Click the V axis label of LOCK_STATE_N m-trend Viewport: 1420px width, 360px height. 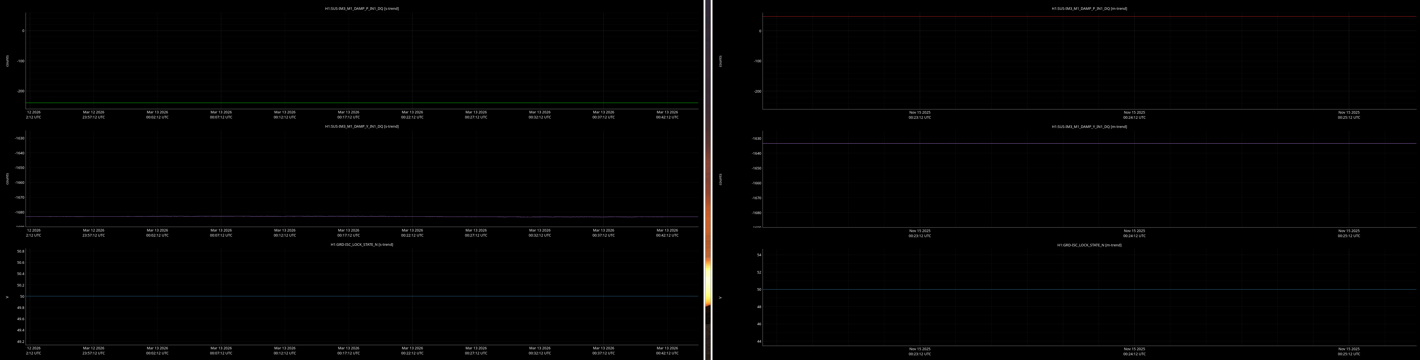[720, 298]
